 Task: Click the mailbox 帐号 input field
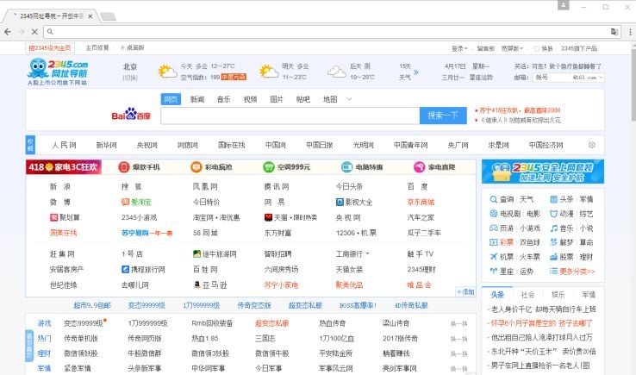pos(552,77)
